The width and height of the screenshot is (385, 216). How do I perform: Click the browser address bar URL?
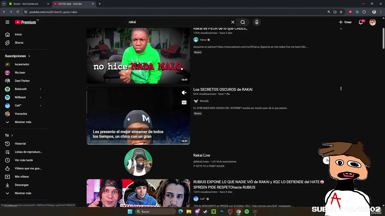(53, 12)
